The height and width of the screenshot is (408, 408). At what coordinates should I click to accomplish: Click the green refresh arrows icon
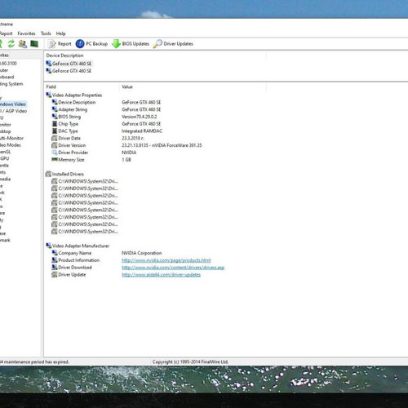(11, 44)
